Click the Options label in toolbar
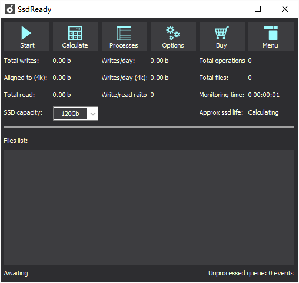Screen dimensions: 299x283 [173, 45]
